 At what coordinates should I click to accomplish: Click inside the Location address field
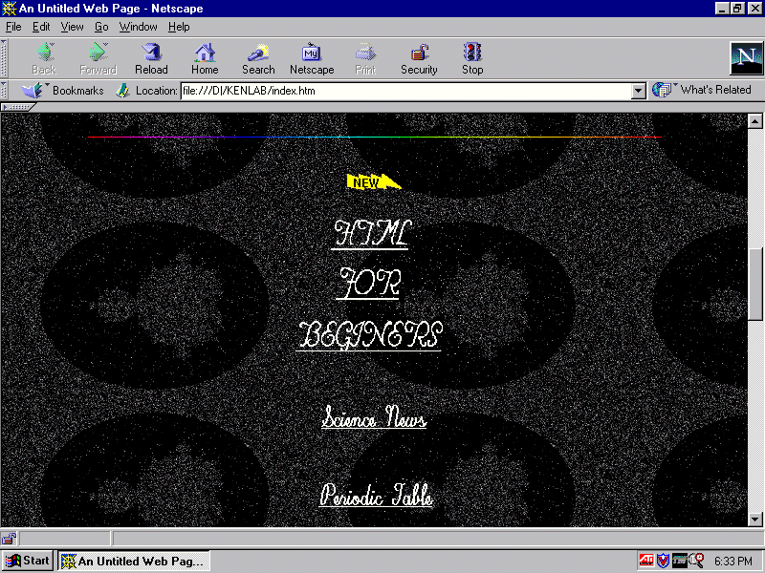405,91
